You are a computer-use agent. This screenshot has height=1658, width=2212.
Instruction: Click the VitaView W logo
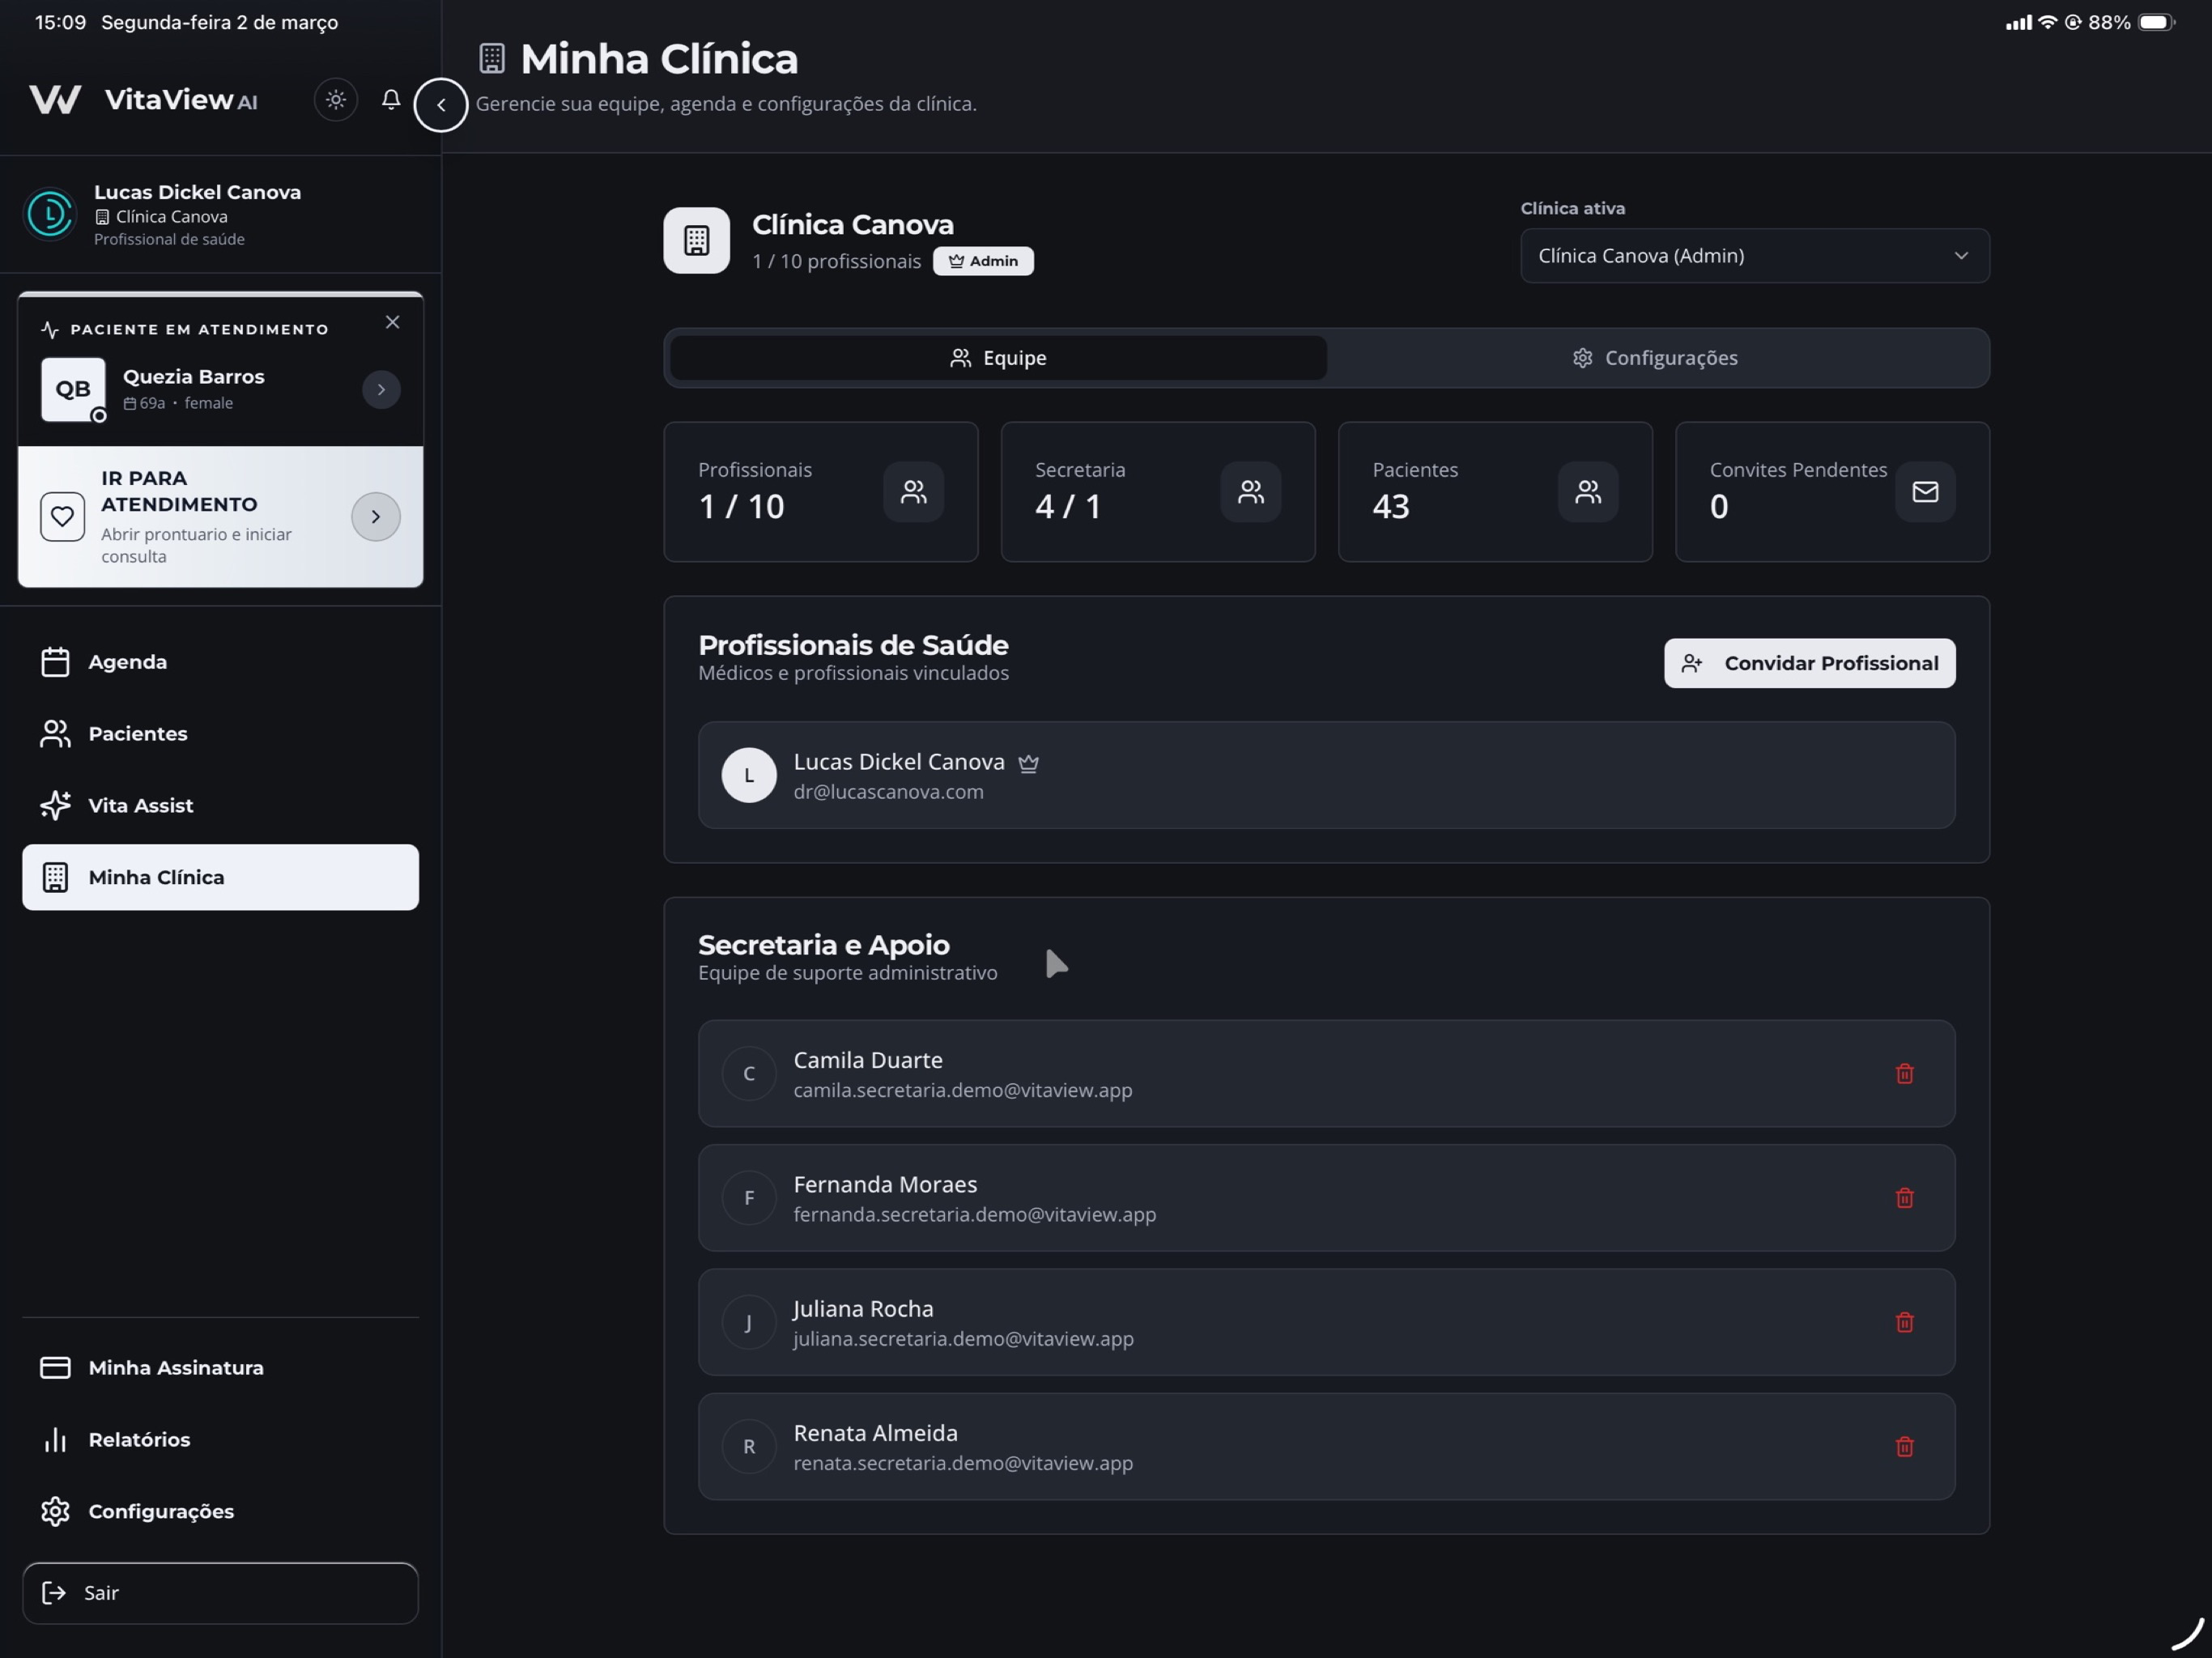[55, 99]
